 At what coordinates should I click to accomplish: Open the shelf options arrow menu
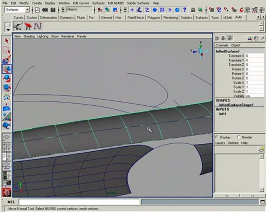point(8,29)
